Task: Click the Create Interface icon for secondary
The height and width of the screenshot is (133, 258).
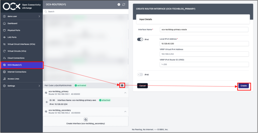Action: pyautogui.click(x=86, y=120)
